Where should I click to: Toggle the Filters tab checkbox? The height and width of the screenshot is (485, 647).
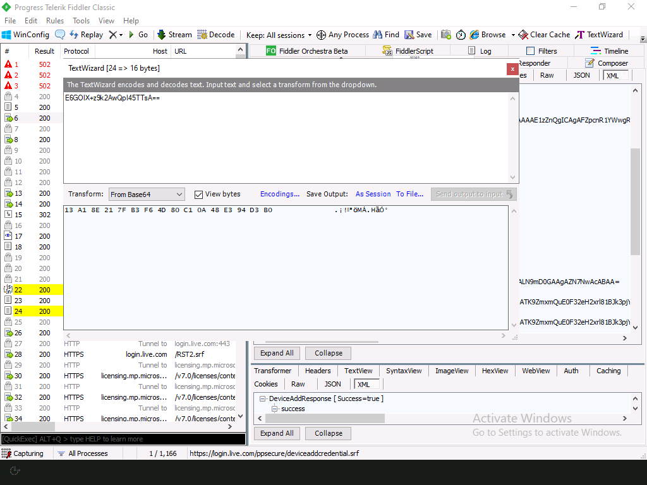coord(531,51)
